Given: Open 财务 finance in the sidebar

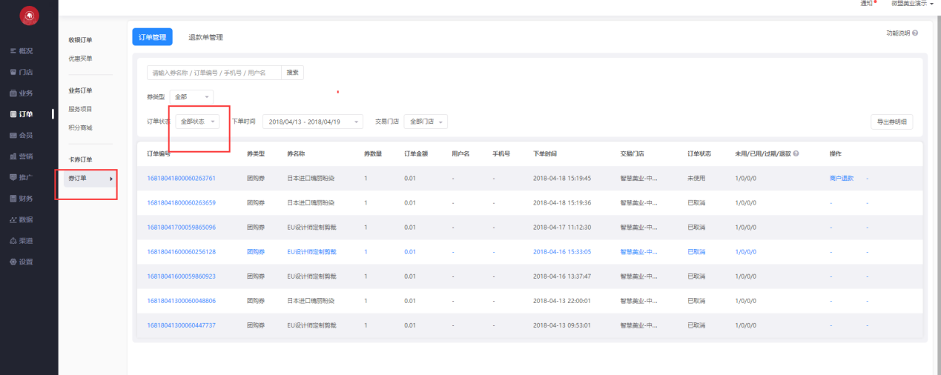Looking at the screenshot, I should coord(22,199).
